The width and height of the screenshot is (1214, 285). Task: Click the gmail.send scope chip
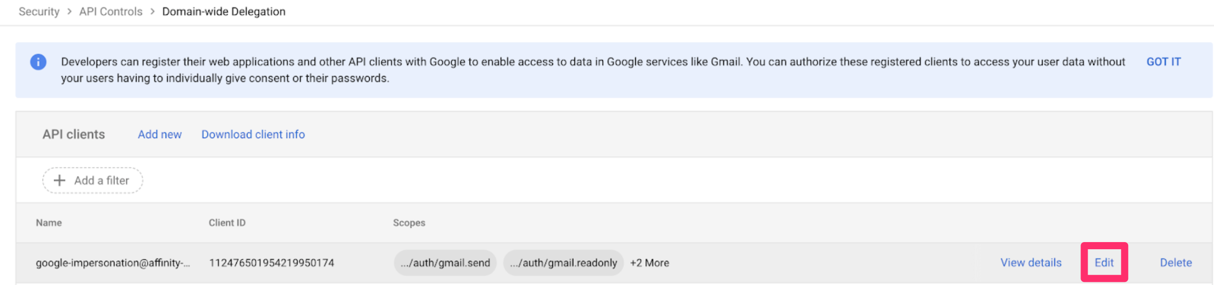tap(445, 263)
